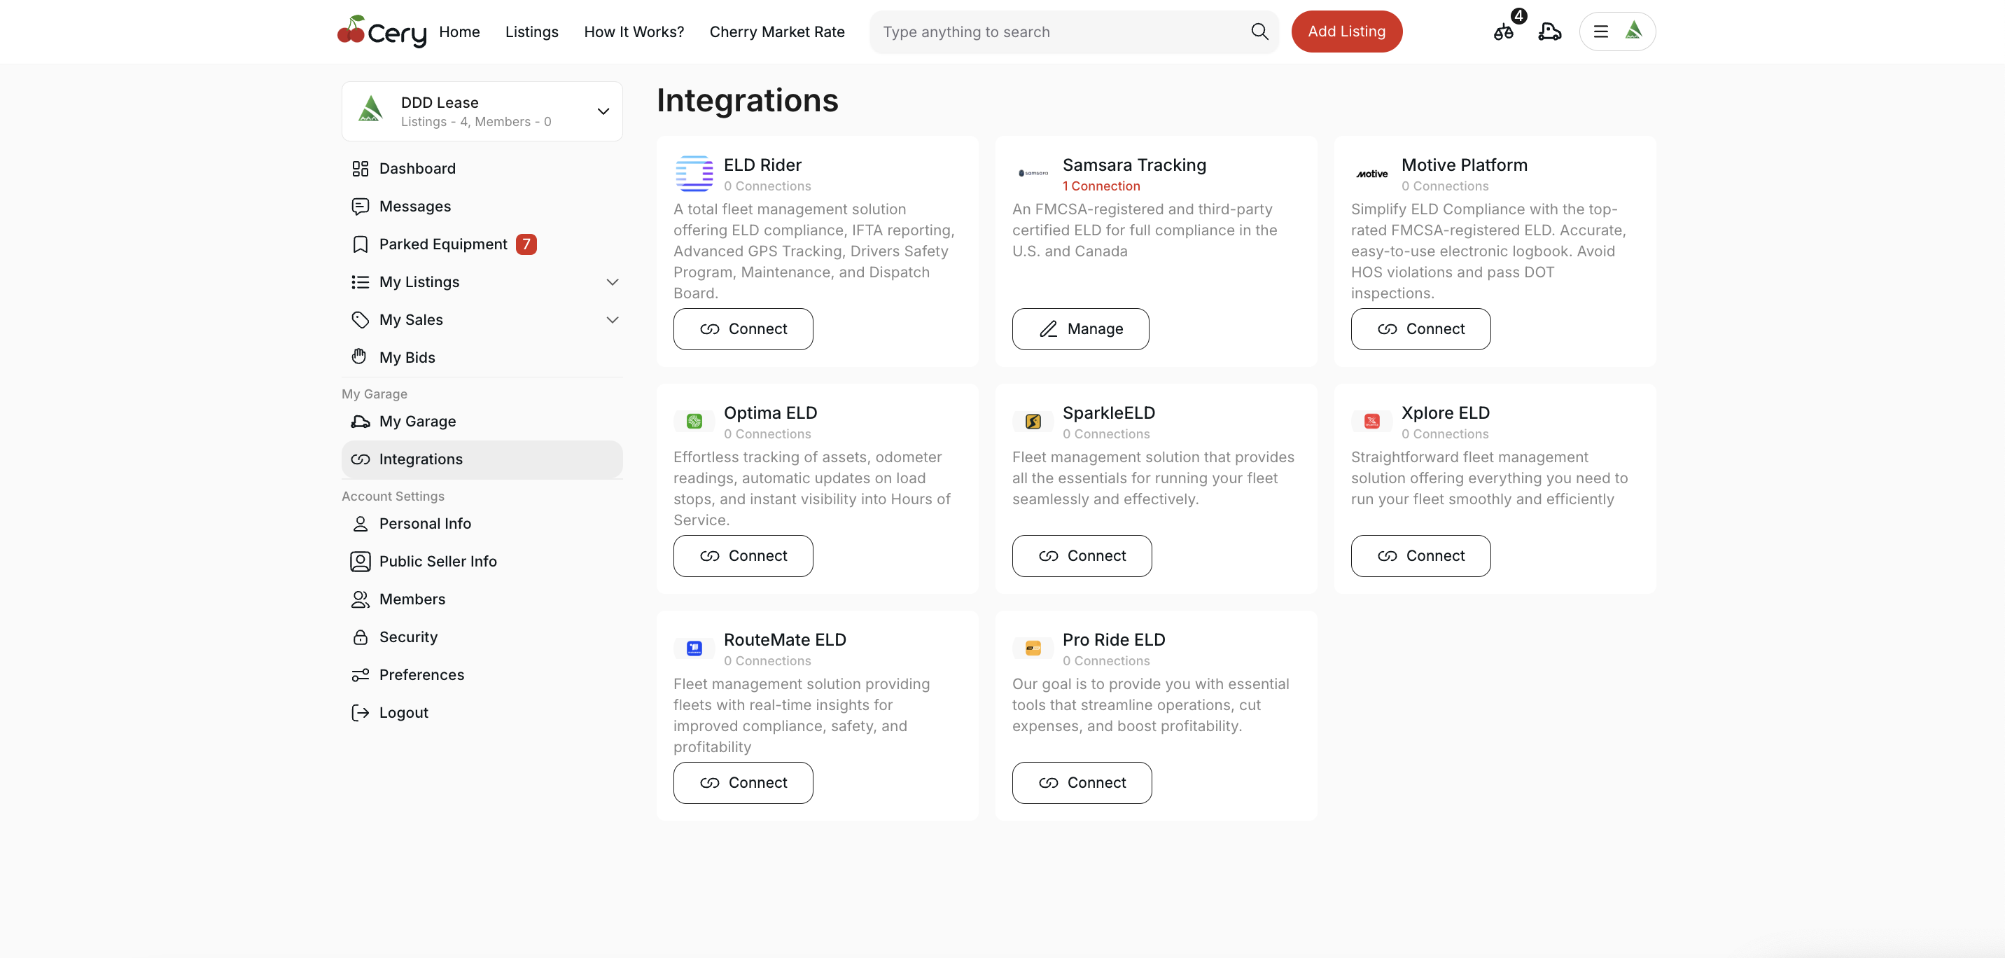Go to Cherry Market Rate page
Screen dimensions: 2005x958
coord(776,32)
